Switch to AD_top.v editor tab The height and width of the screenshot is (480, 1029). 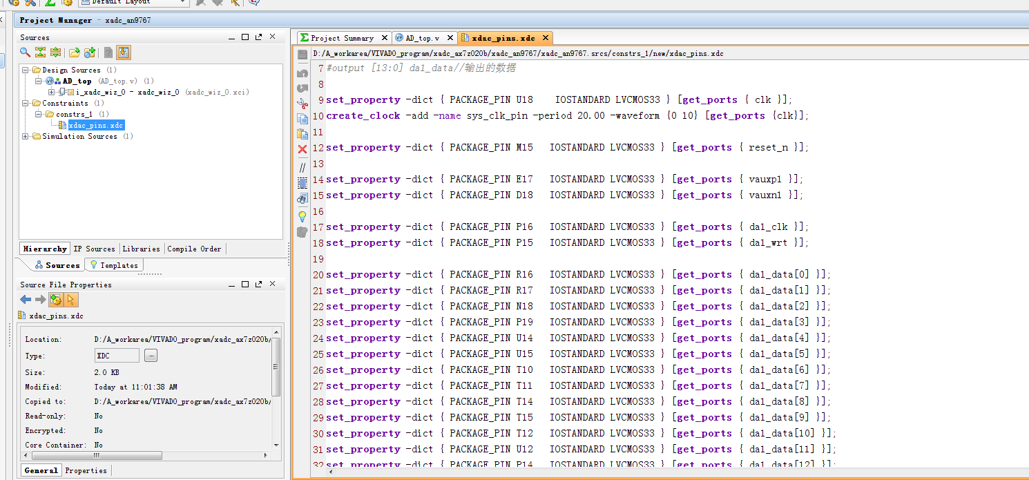[x=422, y=38]
